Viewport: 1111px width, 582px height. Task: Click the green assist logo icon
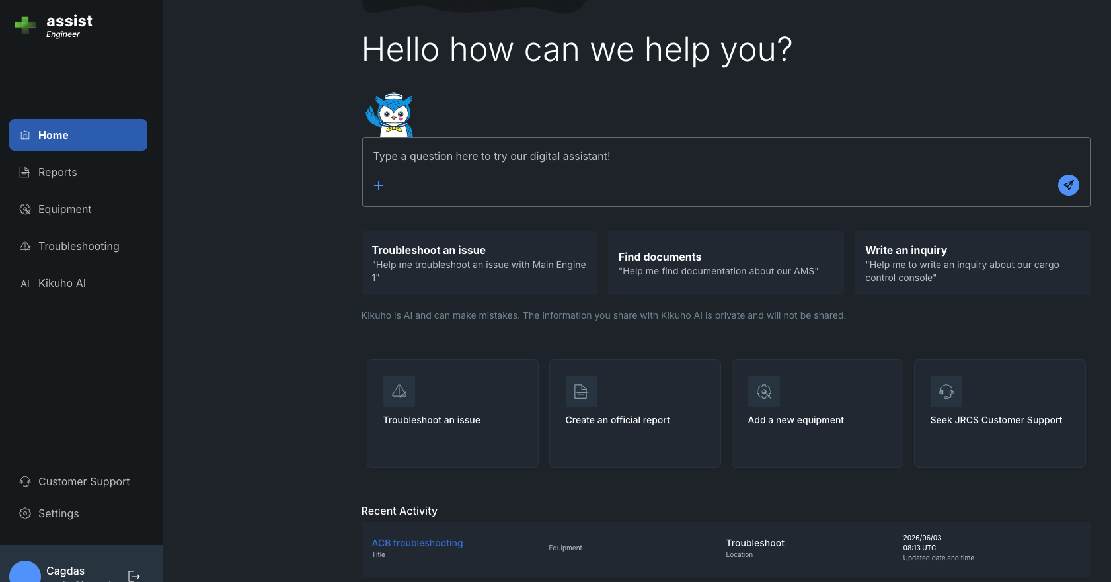coord(25,25)
